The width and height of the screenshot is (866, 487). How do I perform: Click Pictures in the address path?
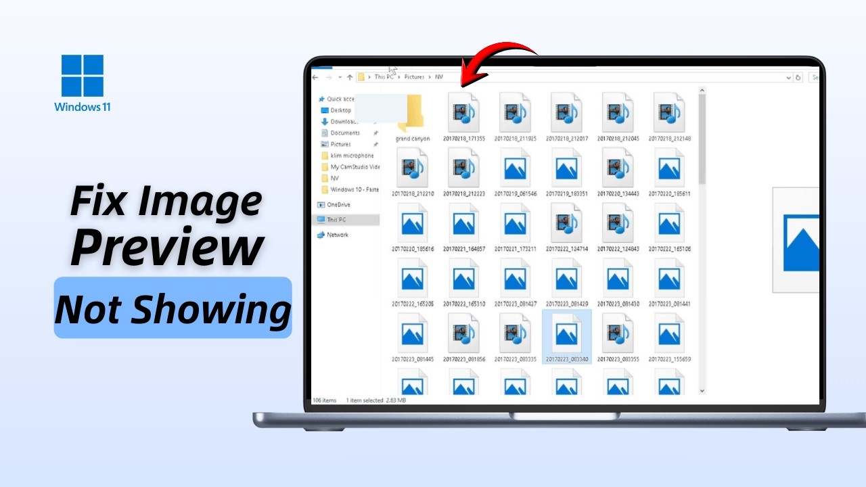(x=414, y=77)
